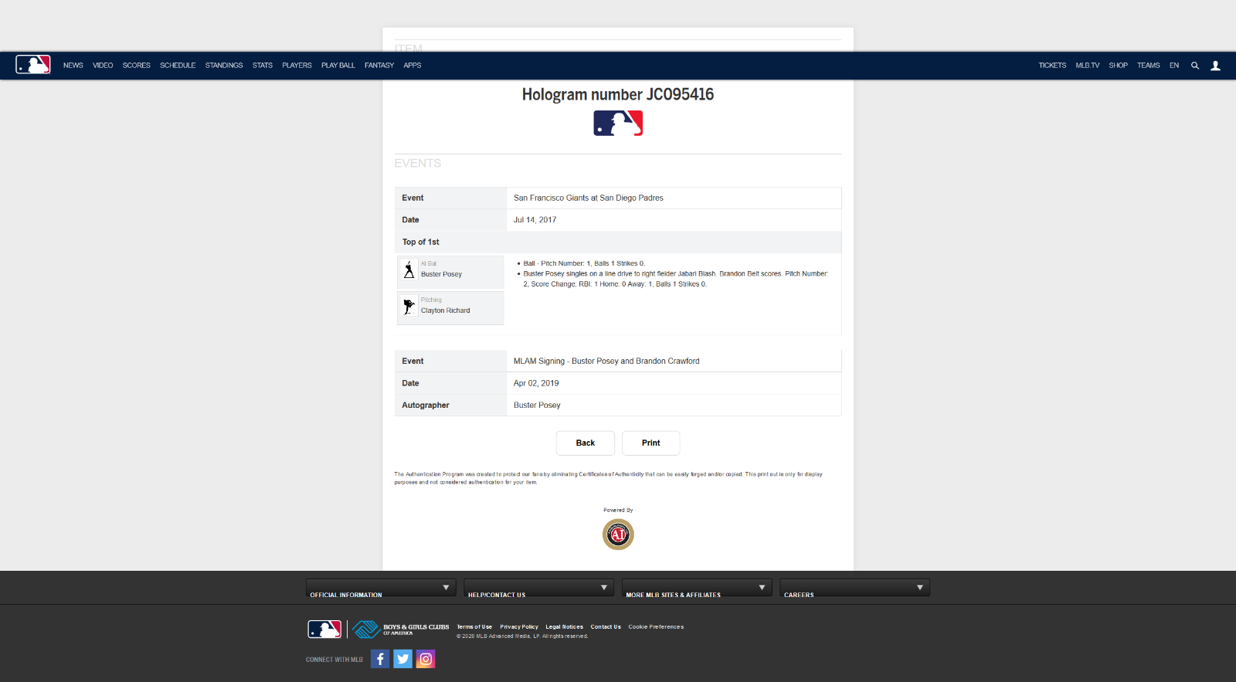Click the Back button
Screen dimensions: 1236x682
586,443
